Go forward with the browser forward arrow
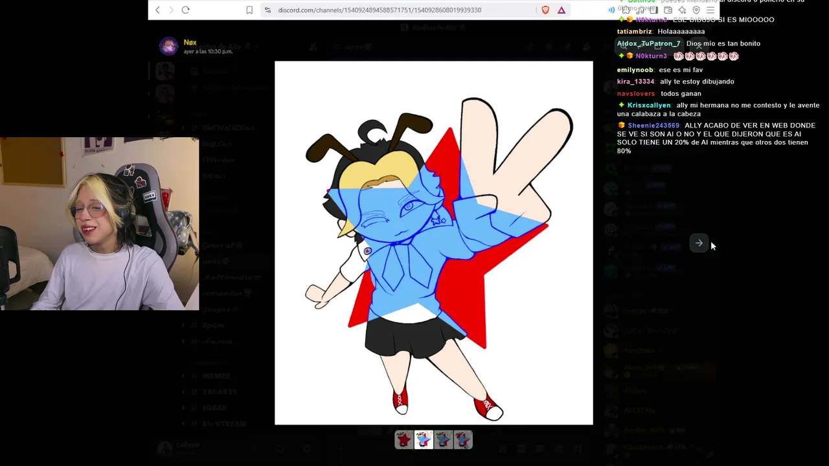Viewport: 829px width, 466px height. (x=171, y=10)
